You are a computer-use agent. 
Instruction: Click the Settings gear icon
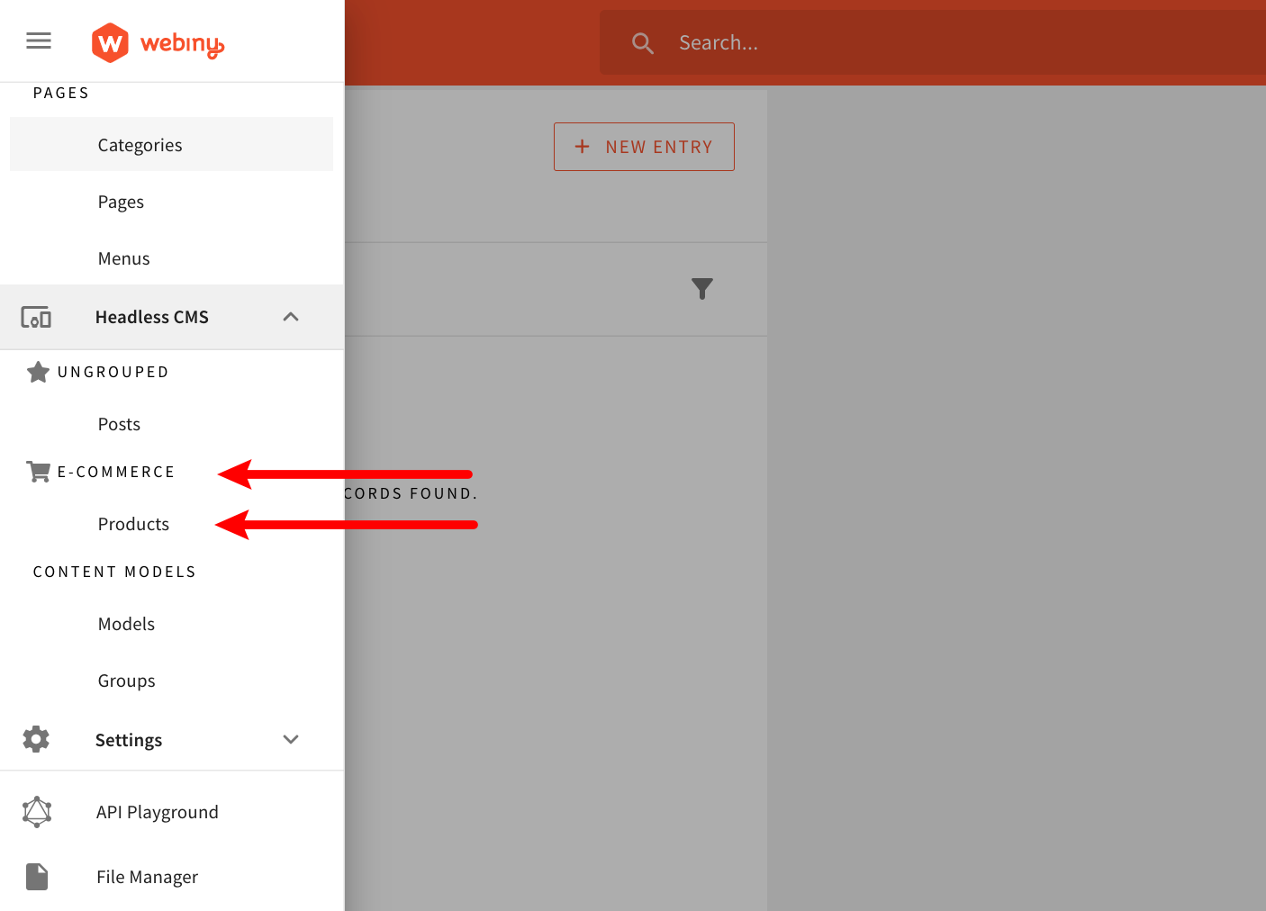[x=36, y=739]
